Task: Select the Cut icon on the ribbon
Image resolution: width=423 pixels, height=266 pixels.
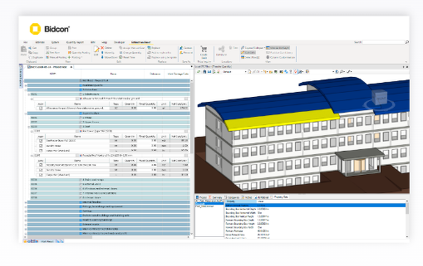Action: pos(30,47)
